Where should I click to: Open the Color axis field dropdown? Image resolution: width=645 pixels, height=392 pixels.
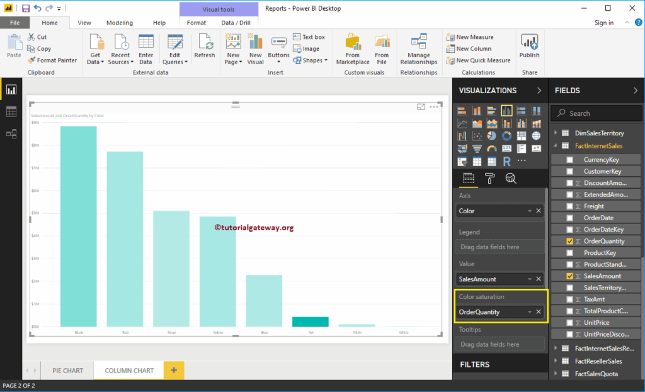pyautogui.click(x=529, y=211)
